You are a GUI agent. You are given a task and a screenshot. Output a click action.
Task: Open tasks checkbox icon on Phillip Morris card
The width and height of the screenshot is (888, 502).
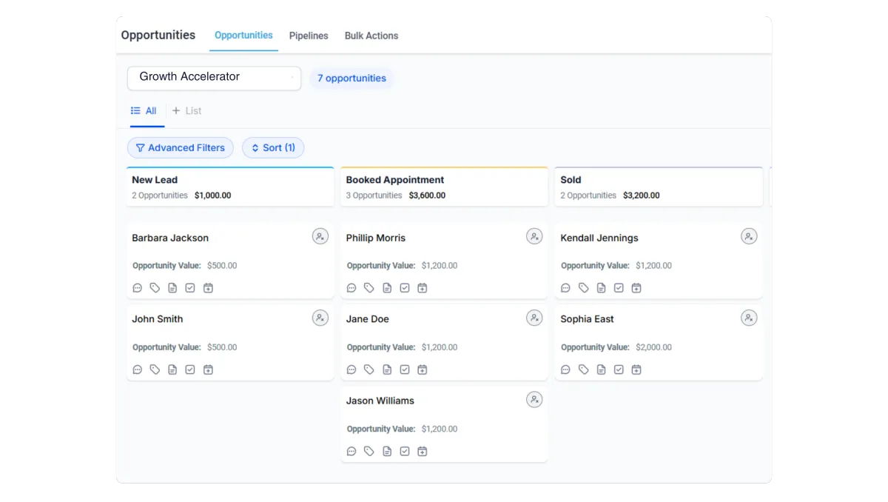(405, 288)
